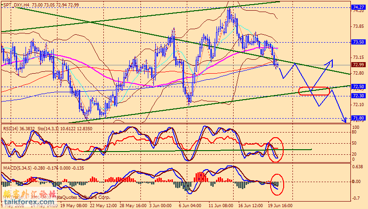Click the 28 May 16:00 date label
Image resolution: width=368 pixels, height=209 pixels.
pyautogui.click(x=133, y=206)
